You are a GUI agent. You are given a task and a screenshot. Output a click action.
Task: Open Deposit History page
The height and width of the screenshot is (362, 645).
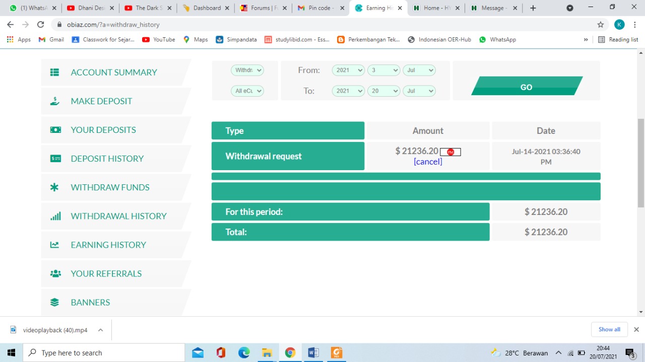(107, 159)
